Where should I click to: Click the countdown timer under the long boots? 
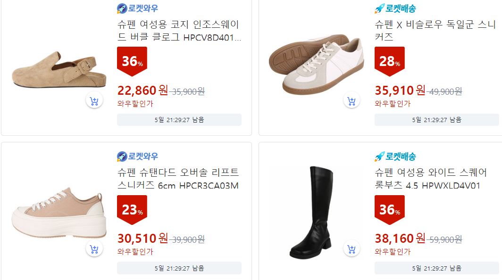pyautogui.click(x=437, y=268)
